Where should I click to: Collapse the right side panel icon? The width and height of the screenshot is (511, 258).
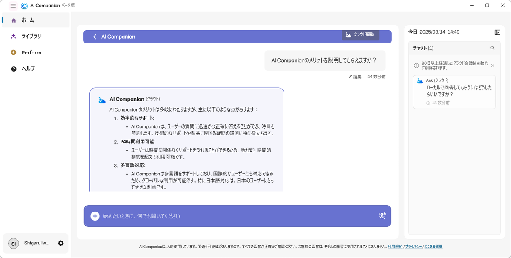pyautogui.click(x=497, y=32)
